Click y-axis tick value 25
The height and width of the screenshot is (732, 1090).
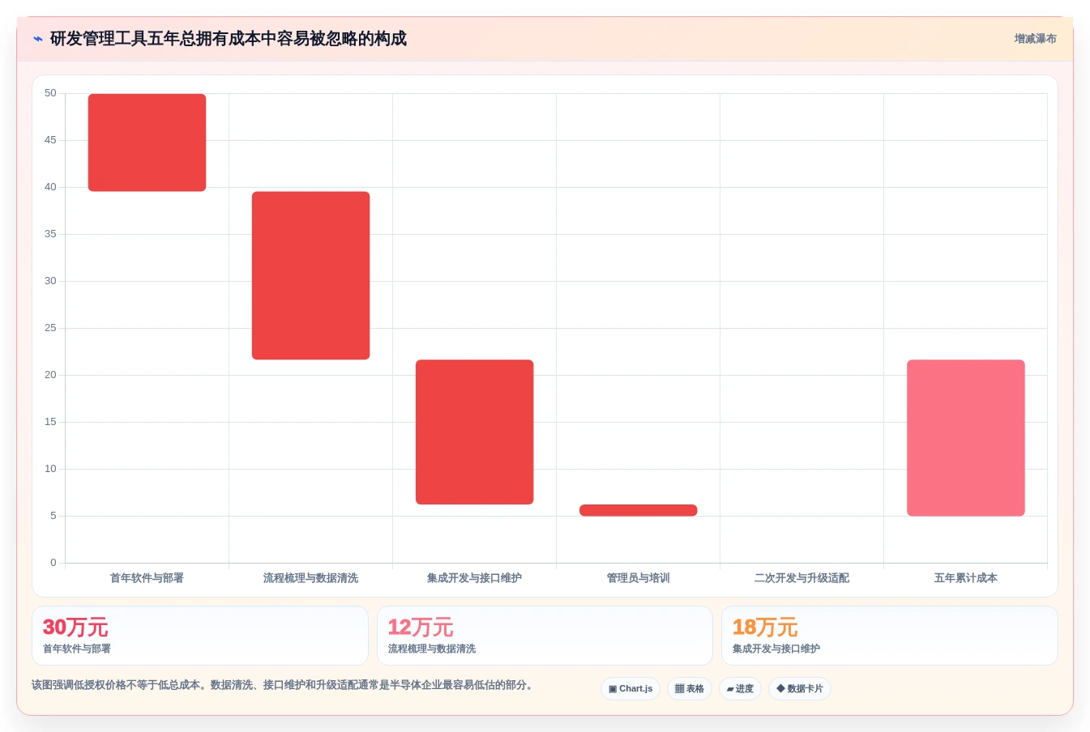[50, 328]
